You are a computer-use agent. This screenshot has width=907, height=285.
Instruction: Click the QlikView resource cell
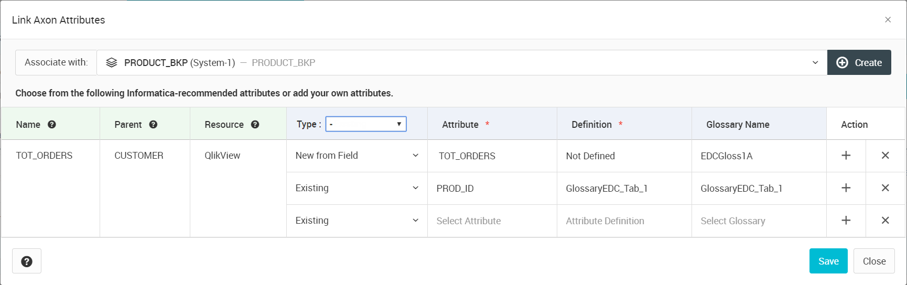pos(222,156)
